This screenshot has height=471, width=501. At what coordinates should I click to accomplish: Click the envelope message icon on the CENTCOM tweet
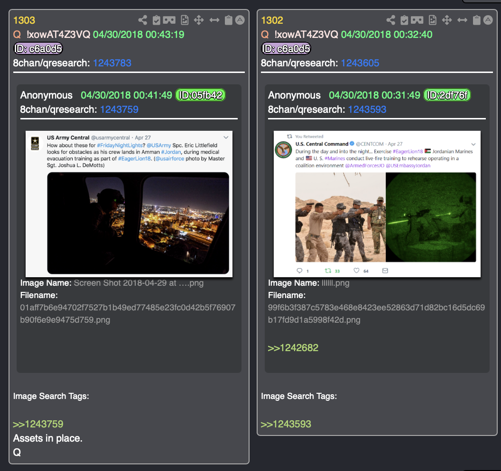point(385,271)
